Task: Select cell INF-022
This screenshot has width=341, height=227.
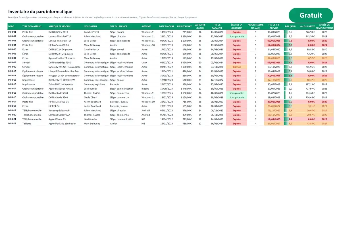Action: pos(12,123)
